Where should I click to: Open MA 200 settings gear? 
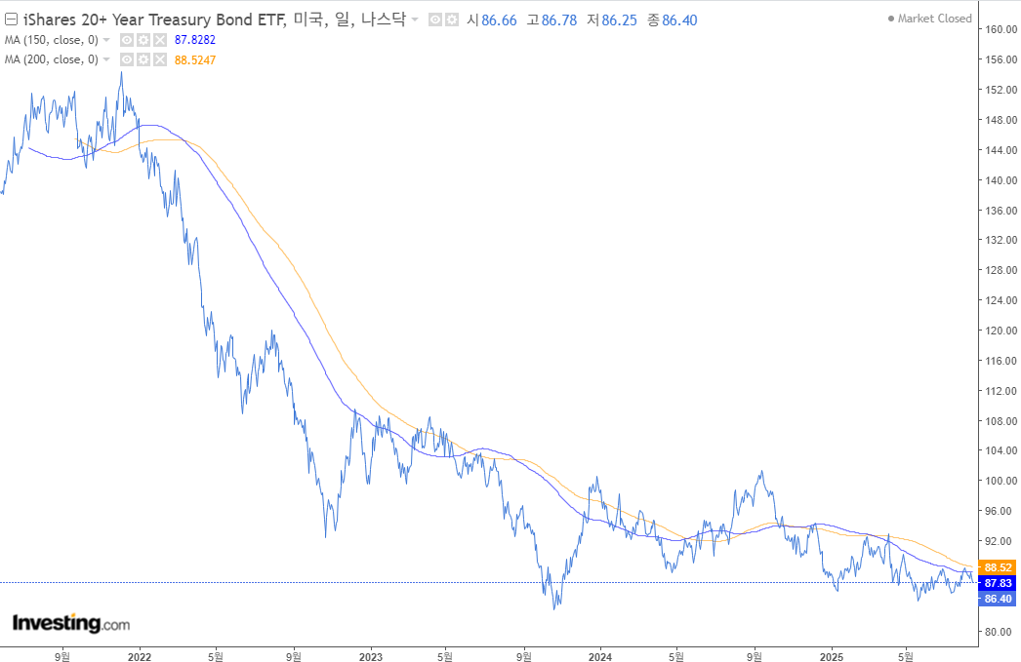(x=143, y=59)
